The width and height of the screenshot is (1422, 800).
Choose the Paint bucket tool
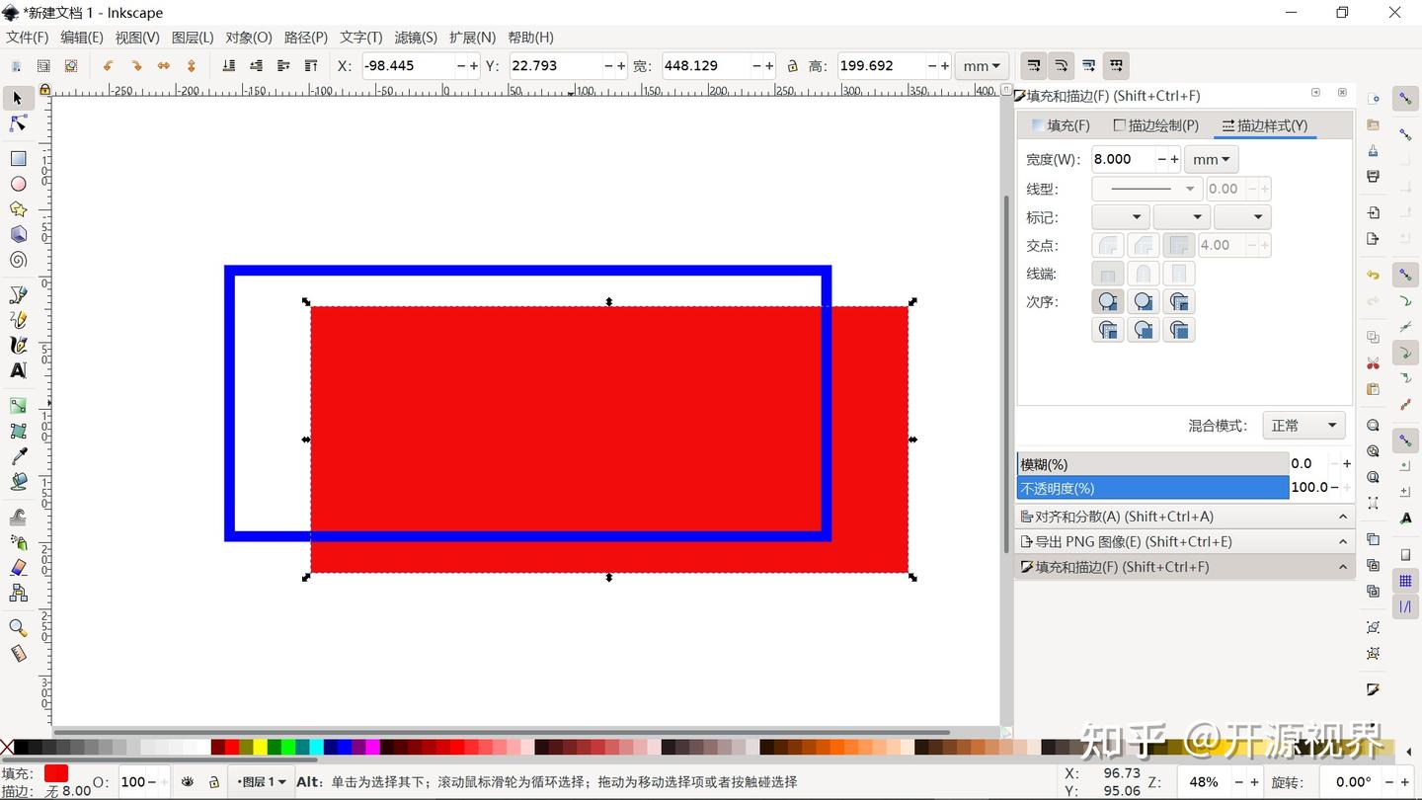(18, 481)
